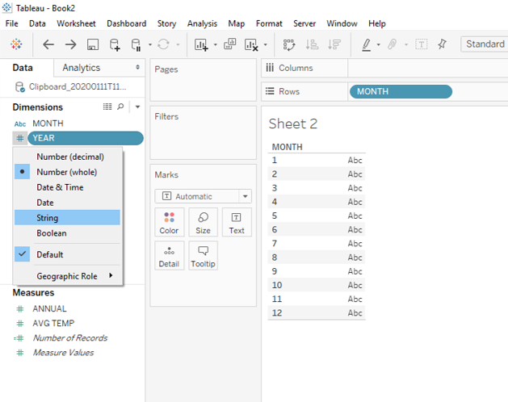Open the Color marks card
Screen dimensions: 508x402
[x=169, y=222]
